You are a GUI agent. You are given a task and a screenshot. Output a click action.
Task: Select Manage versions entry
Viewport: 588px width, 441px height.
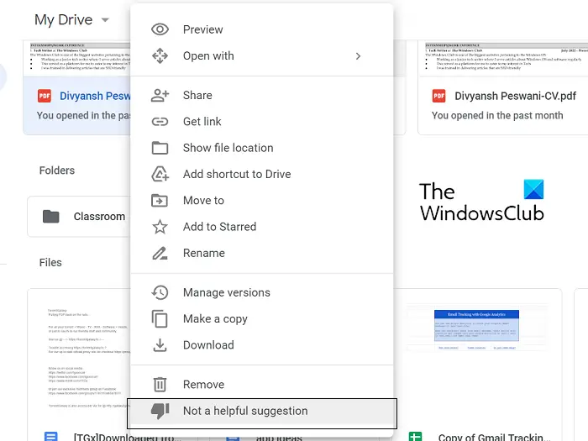point(262,292)
